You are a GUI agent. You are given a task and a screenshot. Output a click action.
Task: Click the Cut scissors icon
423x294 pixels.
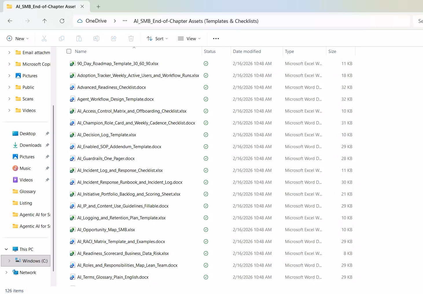click(x=44, y=38)
